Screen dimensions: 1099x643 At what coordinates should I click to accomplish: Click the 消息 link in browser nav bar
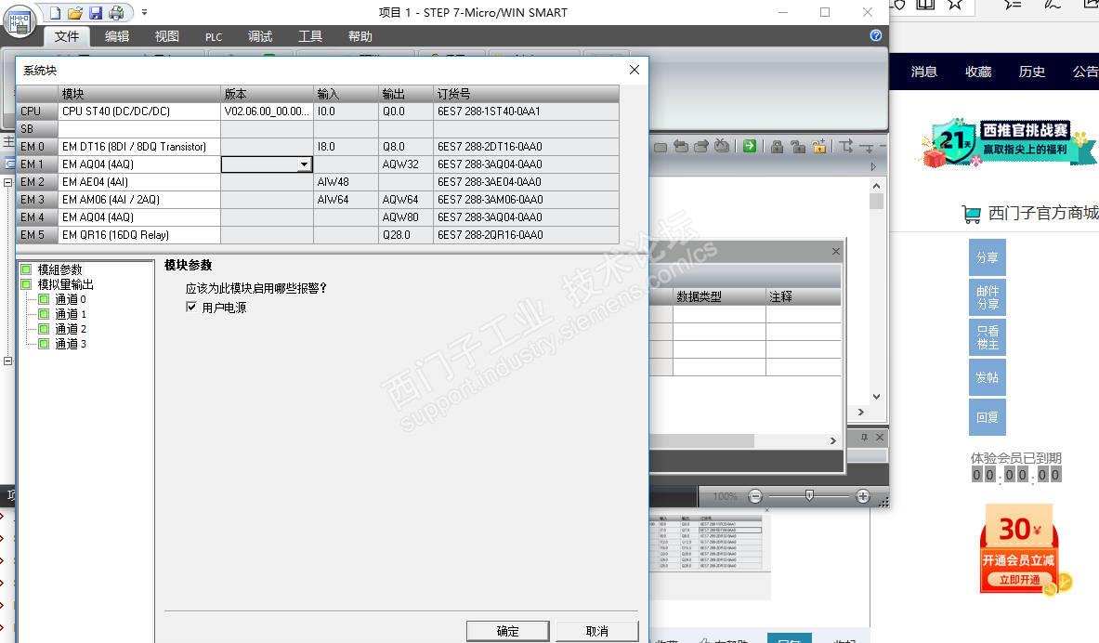coord(923,72)
